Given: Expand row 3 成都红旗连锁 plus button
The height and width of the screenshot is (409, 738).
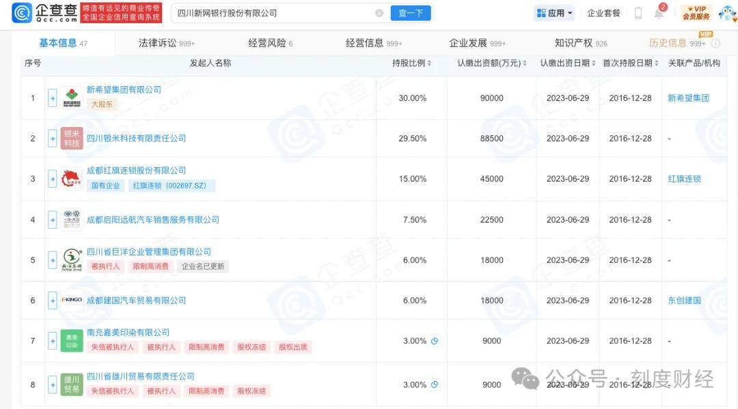Looking at the screenshot, I should pyautogui.click(x=52, y=179).
